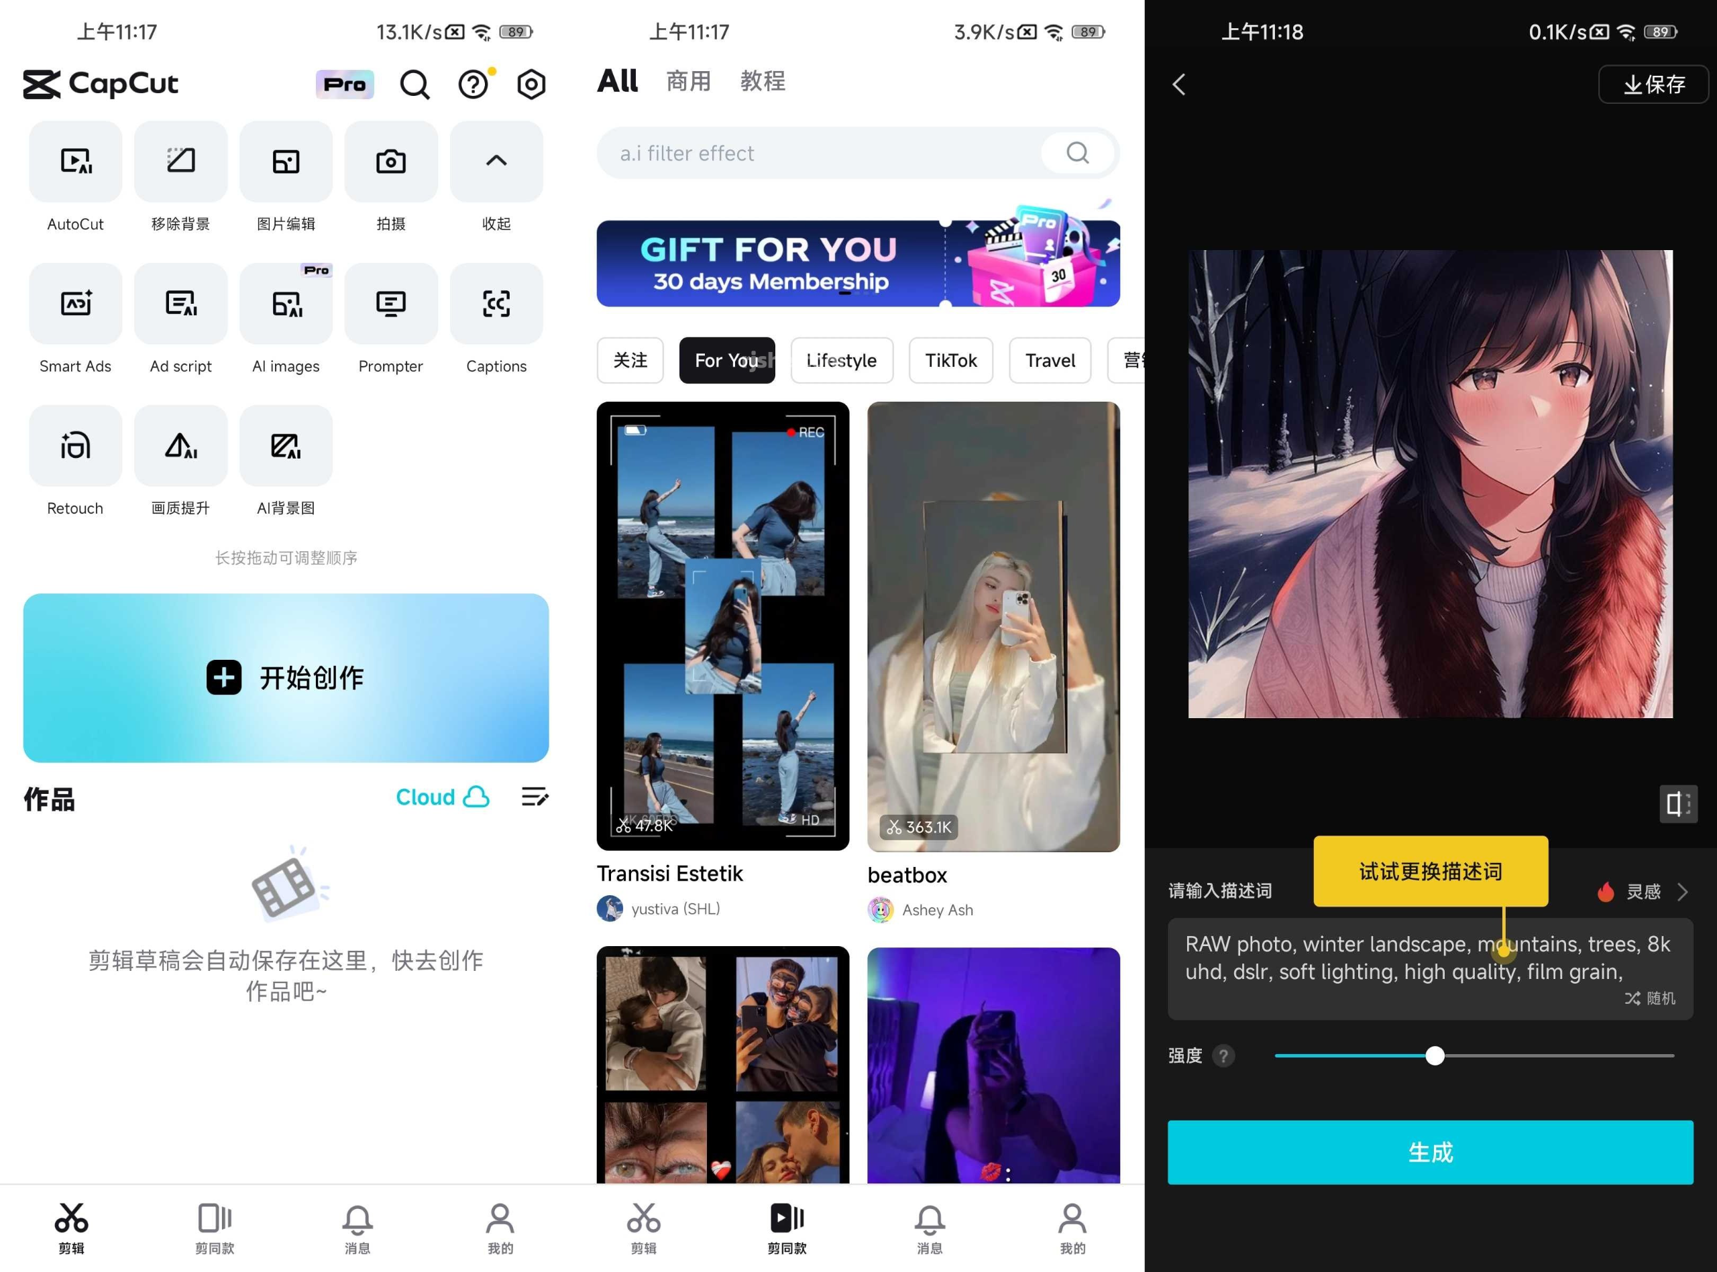
Task: Tap the CapCut Pro badge icon
Action: (343, 83)
